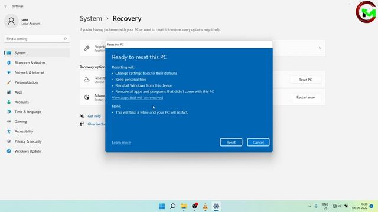Focus the Find a setting search box
Image resolution: width=378 pixels, height=212 pixels.
coord(37,39)
